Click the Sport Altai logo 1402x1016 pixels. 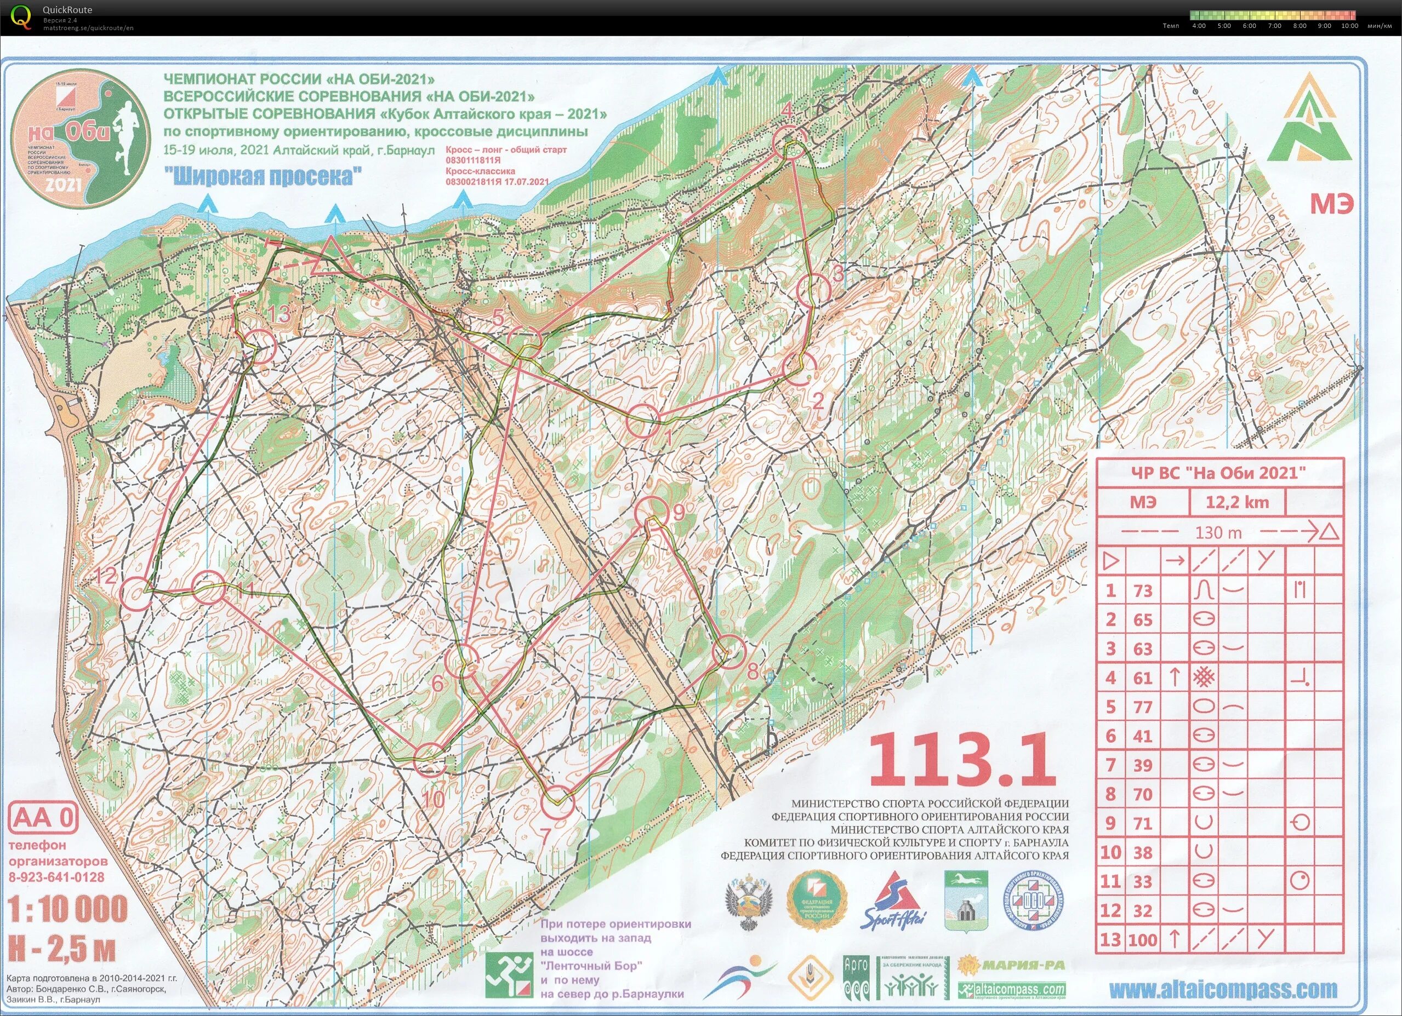pyautogui.click(x=894, y=902)
